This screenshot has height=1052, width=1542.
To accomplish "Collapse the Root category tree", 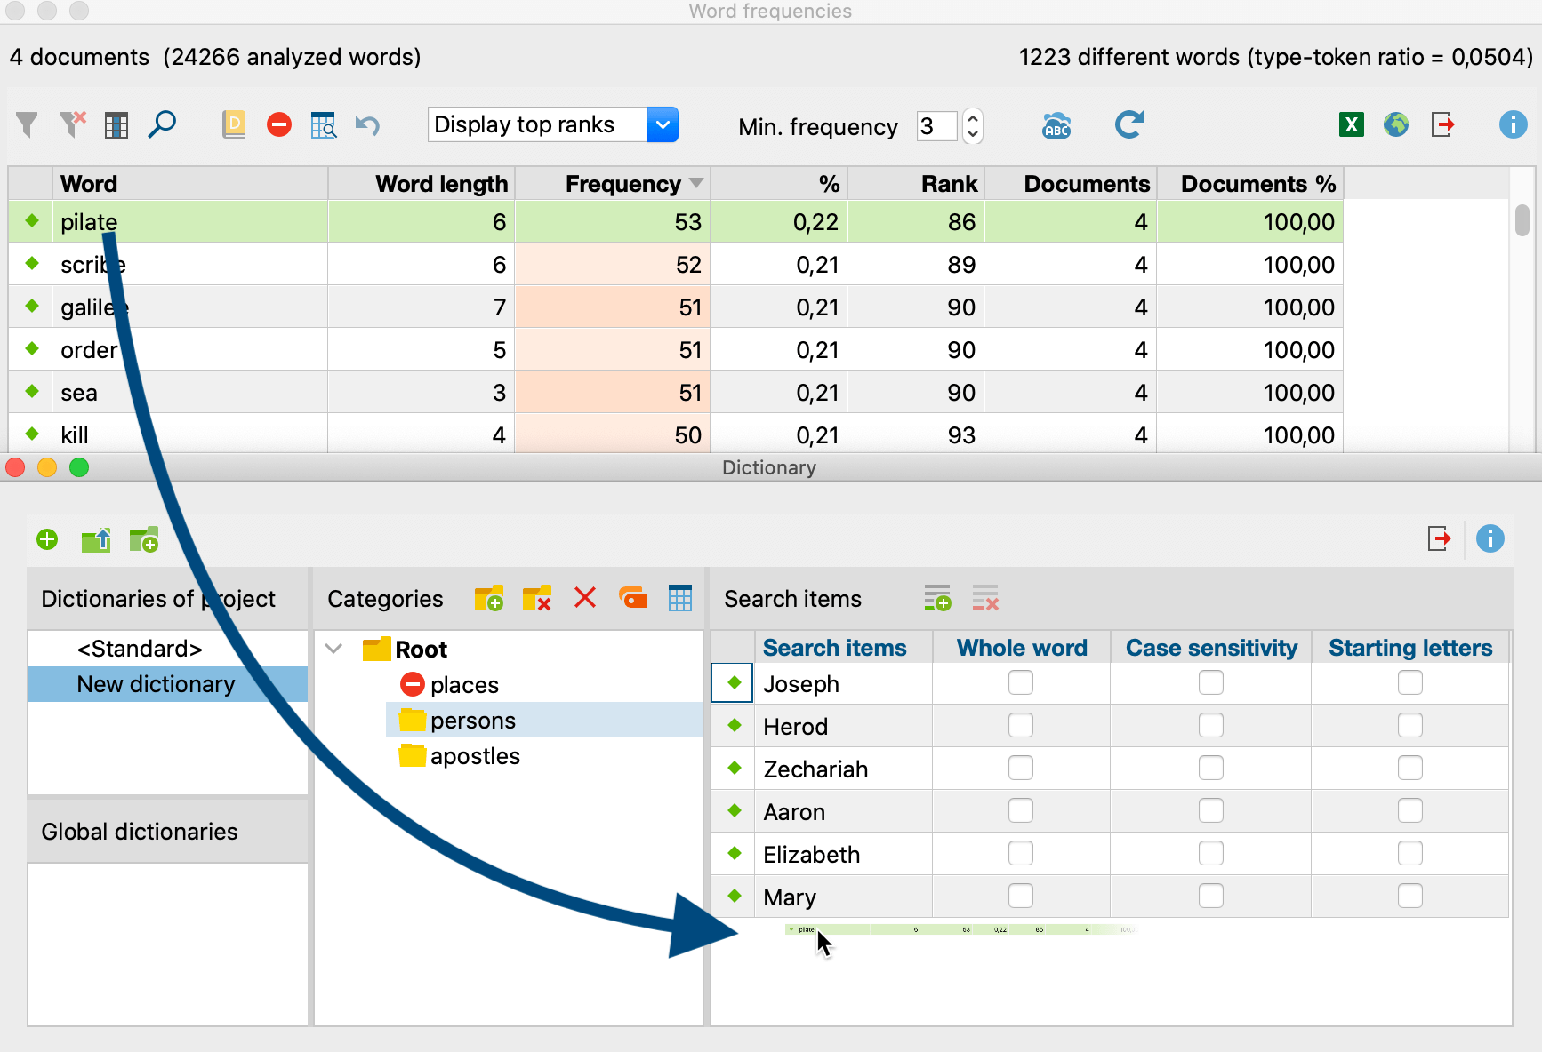I will 334,649.
